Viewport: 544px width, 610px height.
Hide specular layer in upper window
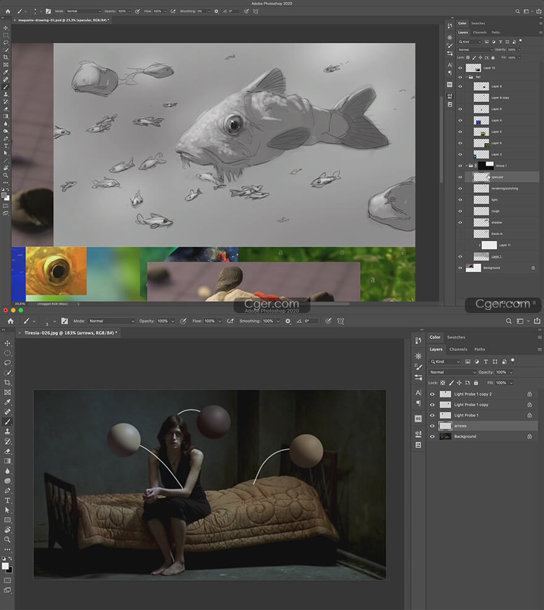click(461, 177)
